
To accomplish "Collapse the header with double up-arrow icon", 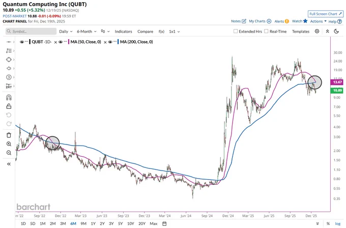I will [328, 32].
